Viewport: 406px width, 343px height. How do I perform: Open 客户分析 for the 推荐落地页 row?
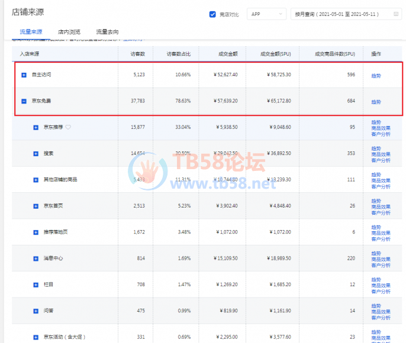[x=381, y=239]
